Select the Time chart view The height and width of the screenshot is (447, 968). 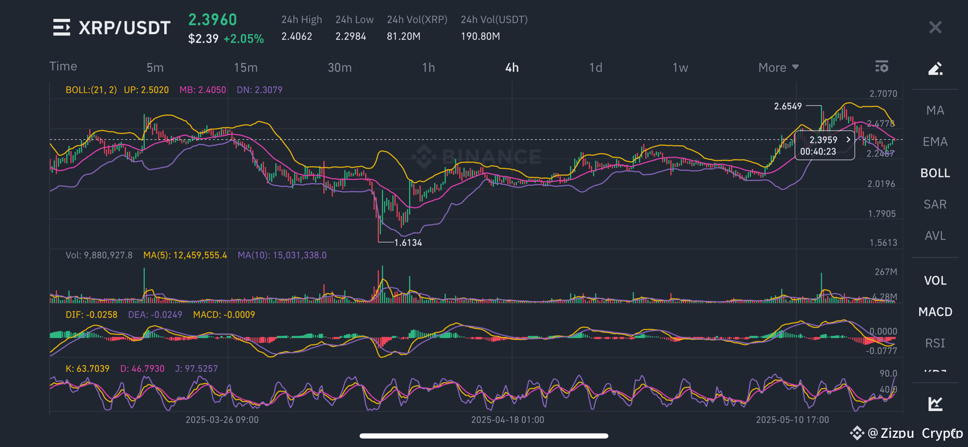[x=63, y=66]
